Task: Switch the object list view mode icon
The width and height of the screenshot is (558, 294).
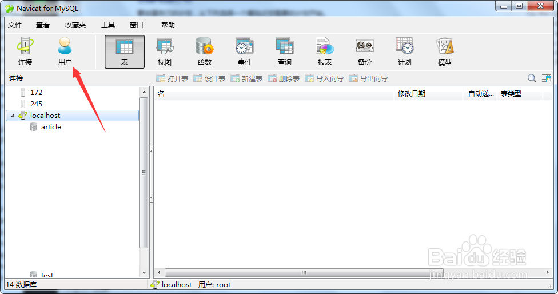Action: (546, 78)
